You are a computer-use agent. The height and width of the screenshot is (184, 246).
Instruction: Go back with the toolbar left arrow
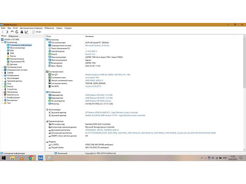click(3, 32)
